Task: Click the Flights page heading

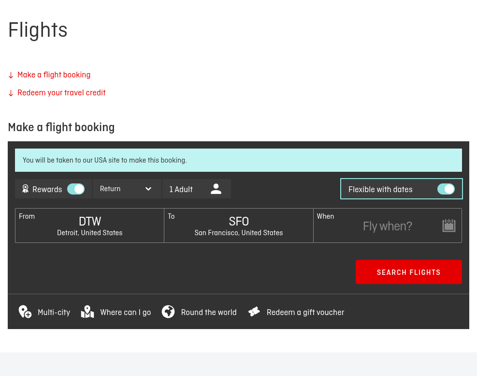Action: tap(38, 30)
